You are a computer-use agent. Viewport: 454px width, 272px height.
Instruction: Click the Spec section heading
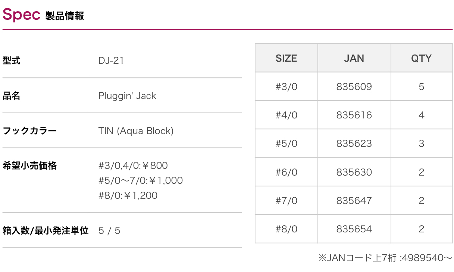21,15
